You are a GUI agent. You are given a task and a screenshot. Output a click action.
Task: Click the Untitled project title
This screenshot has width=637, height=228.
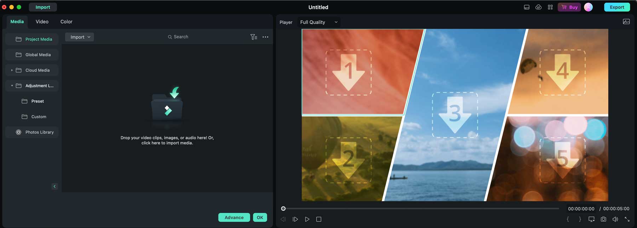tap(318, 7)
